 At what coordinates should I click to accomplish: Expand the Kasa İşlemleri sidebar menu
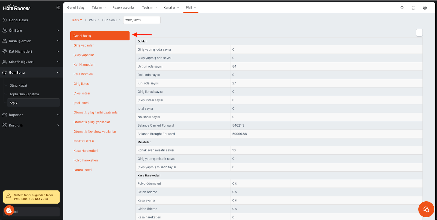[x=31, y=41]
